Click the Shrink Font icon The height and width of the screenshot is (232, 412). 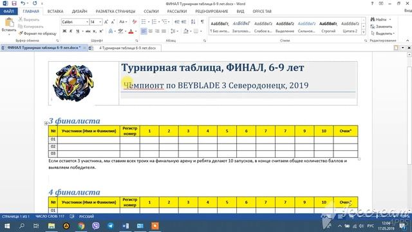(113, 22)
